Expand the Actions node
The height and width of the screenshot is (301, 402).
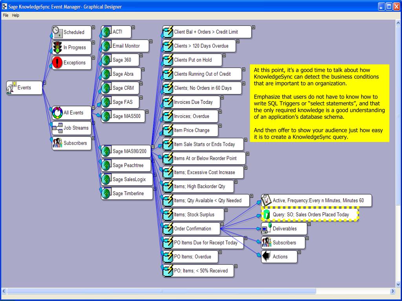click(x=299, y=252)
